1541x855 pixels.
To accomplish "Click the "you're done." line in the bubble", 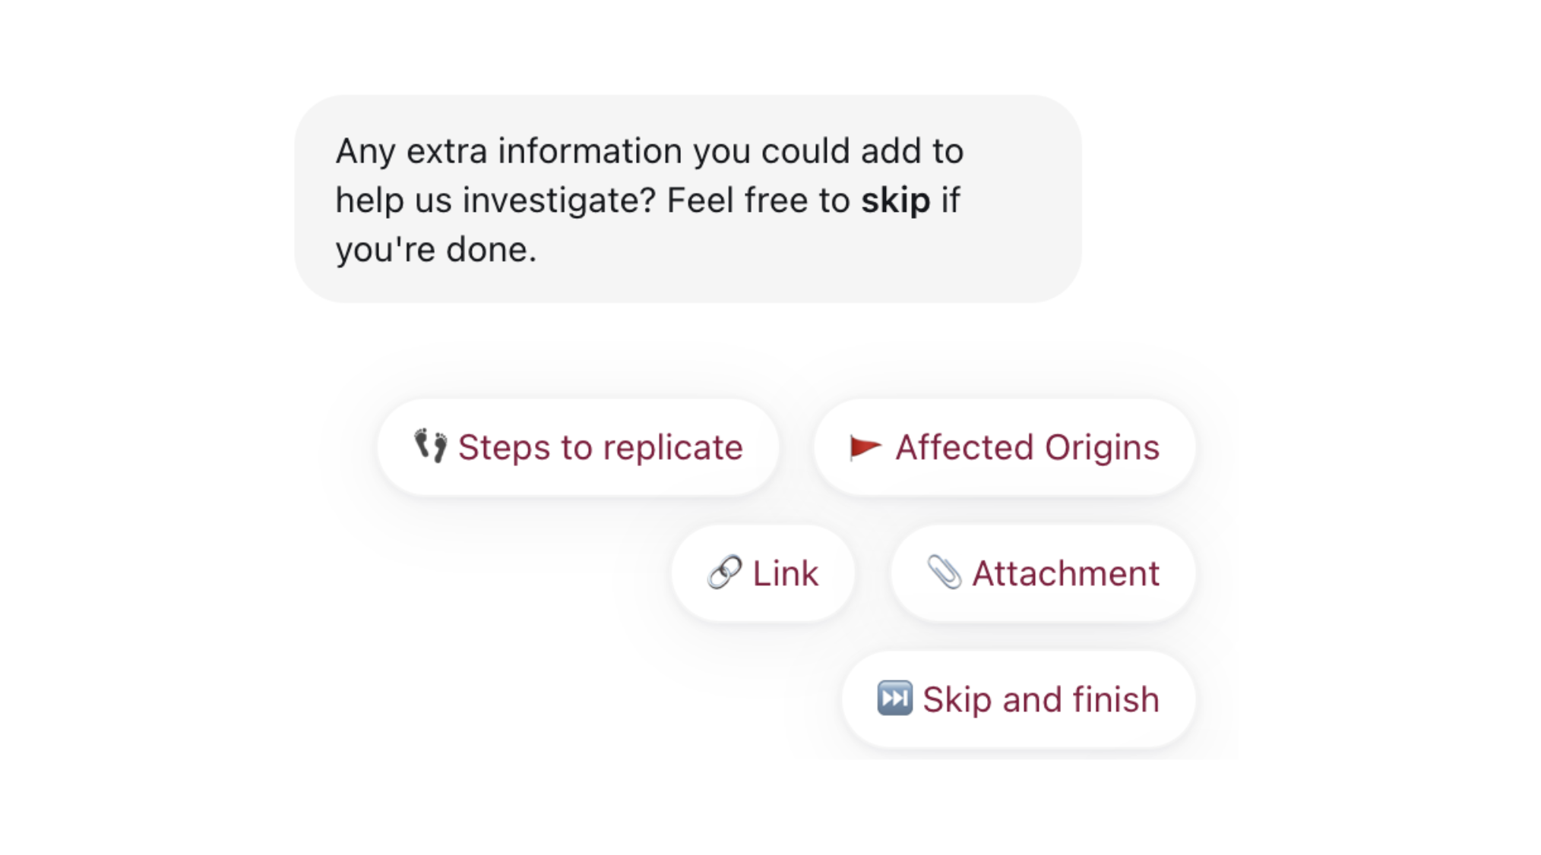I will point(436,250).
